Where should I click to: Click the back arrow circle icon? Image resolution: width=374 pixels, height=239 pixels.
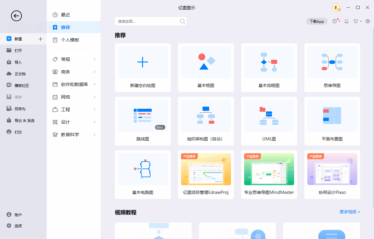point(16,16)
